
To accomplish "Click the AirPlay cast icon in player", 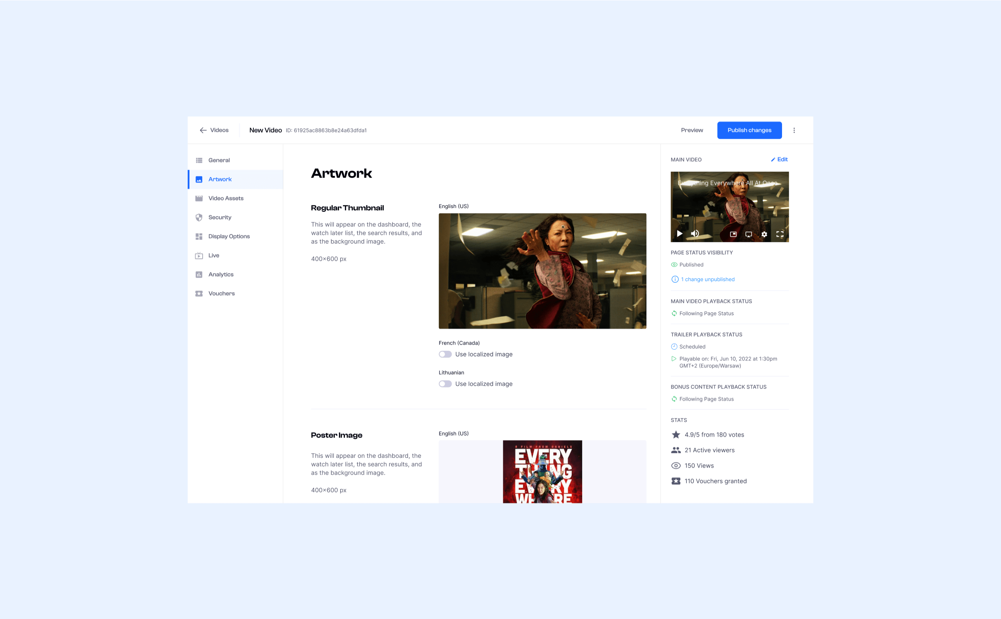I will click(x=748, y=234).
